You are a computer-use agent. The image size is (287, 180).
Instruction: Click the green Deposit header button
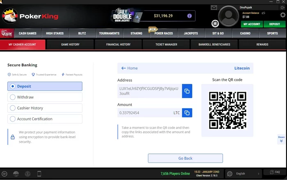pos(275,24)
